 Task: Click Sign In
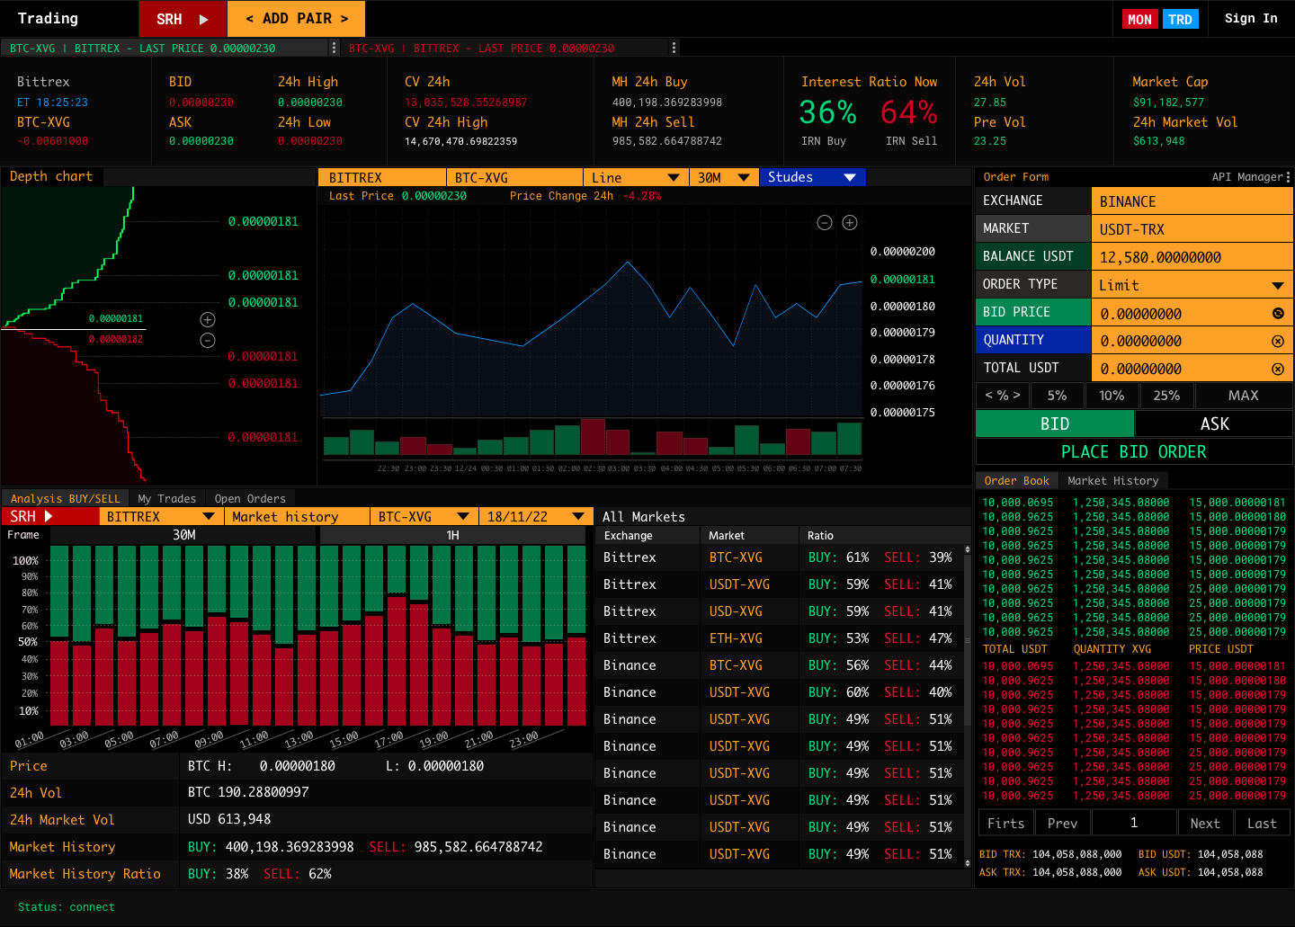(1251, 19)
